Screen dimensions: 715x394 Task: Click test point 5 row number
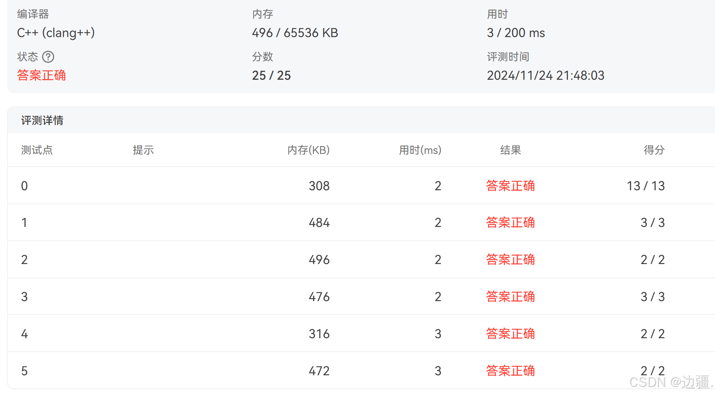(24, 371)
